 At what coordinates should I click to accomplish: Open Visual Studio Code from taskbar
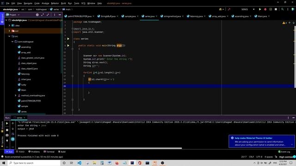point(79,163)
